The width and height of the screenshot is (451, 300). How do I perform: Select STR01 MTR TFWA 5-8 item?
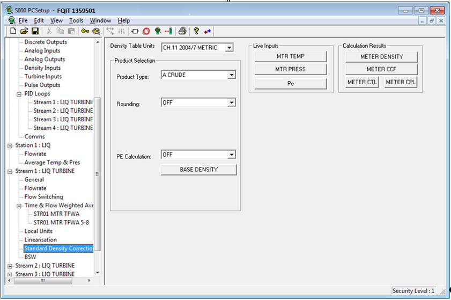coord(61,223)
